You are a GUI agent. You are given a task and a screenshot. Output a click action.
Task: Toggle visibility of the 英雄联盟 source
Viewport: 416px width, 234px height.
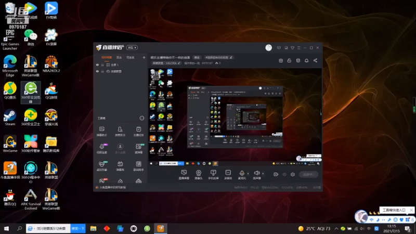97,71
